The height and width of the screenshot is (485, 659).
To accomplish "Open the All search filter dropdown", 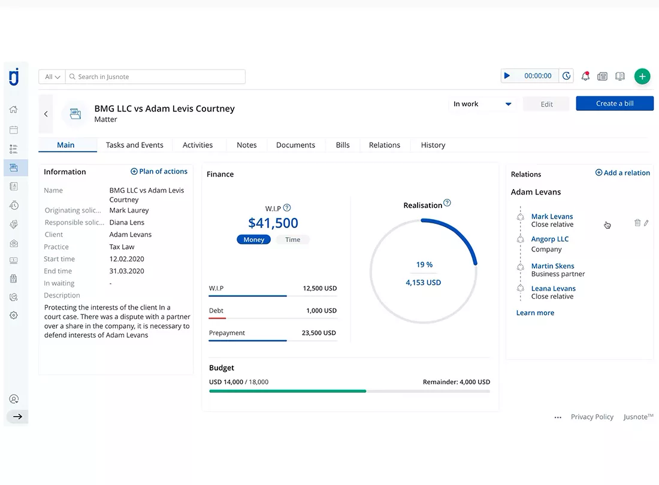I will pos(52,77).
